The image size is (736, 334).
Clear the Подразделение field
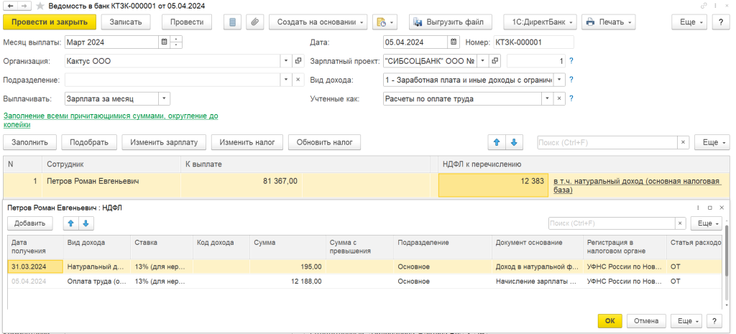pyautogui.click(x=298, y=80)
